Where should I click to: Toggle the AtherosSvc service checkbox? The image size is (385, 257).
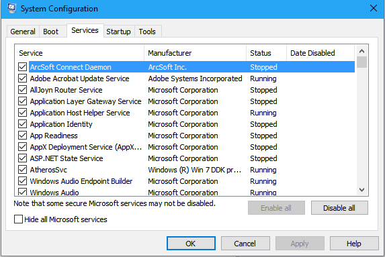22,170
